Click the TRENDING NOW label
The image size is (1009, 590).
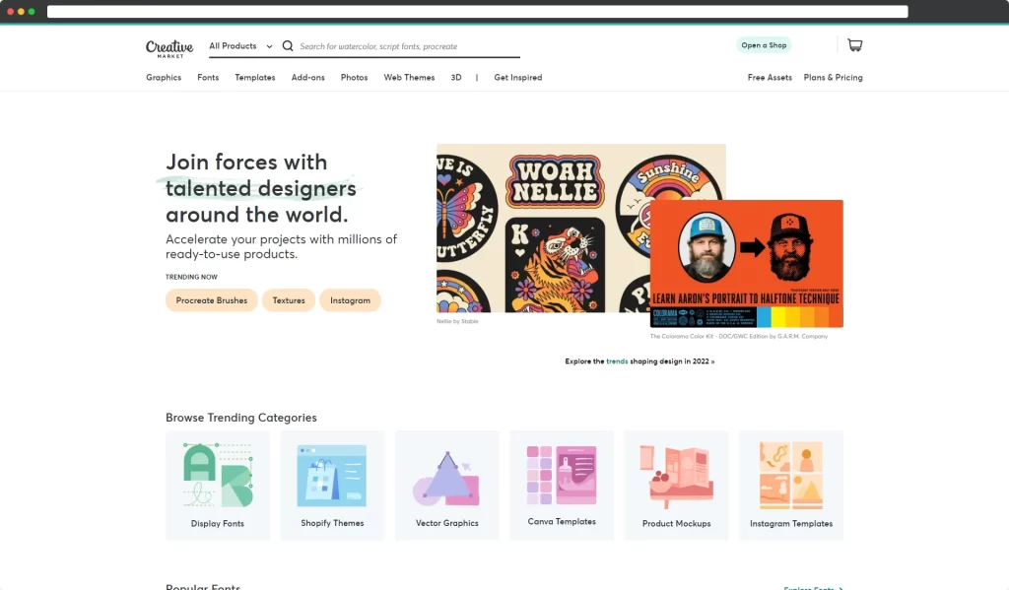pyautogui.click(x=191, y=278)
